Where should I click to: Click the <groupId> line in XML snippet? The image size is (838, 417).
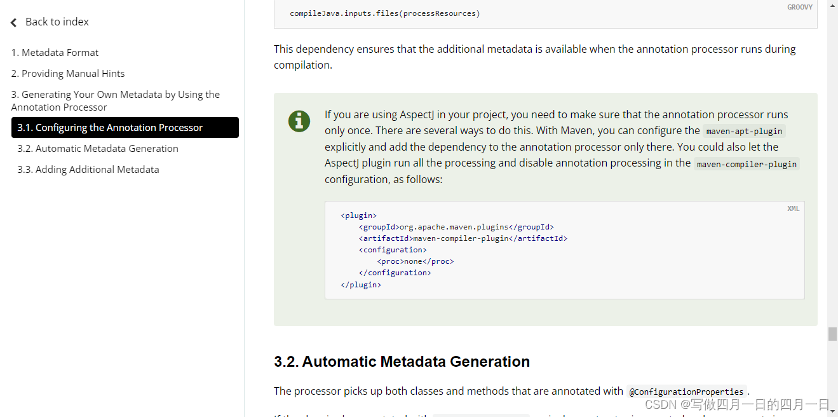[456, 227]
